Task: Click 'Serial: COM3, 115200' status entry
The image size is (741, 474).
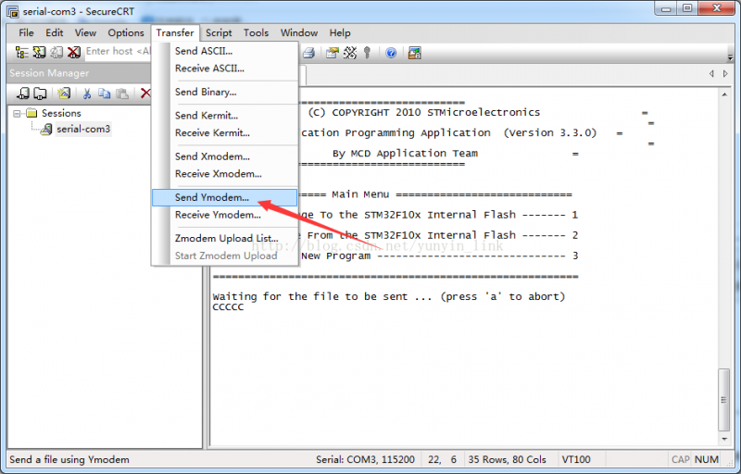Action: click(x=365, y=459)
